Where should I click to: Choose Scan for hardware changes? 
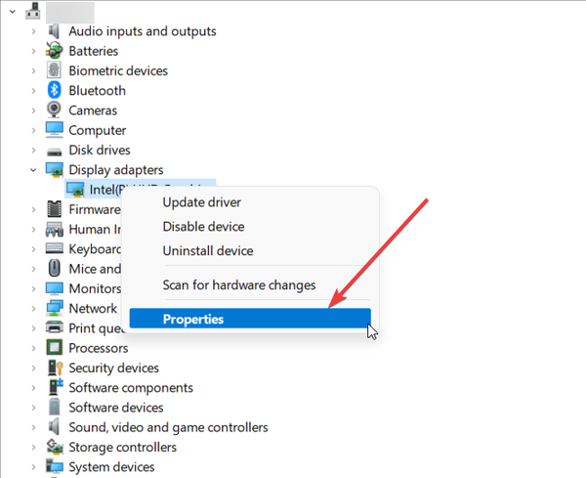(x=238, y=285)
